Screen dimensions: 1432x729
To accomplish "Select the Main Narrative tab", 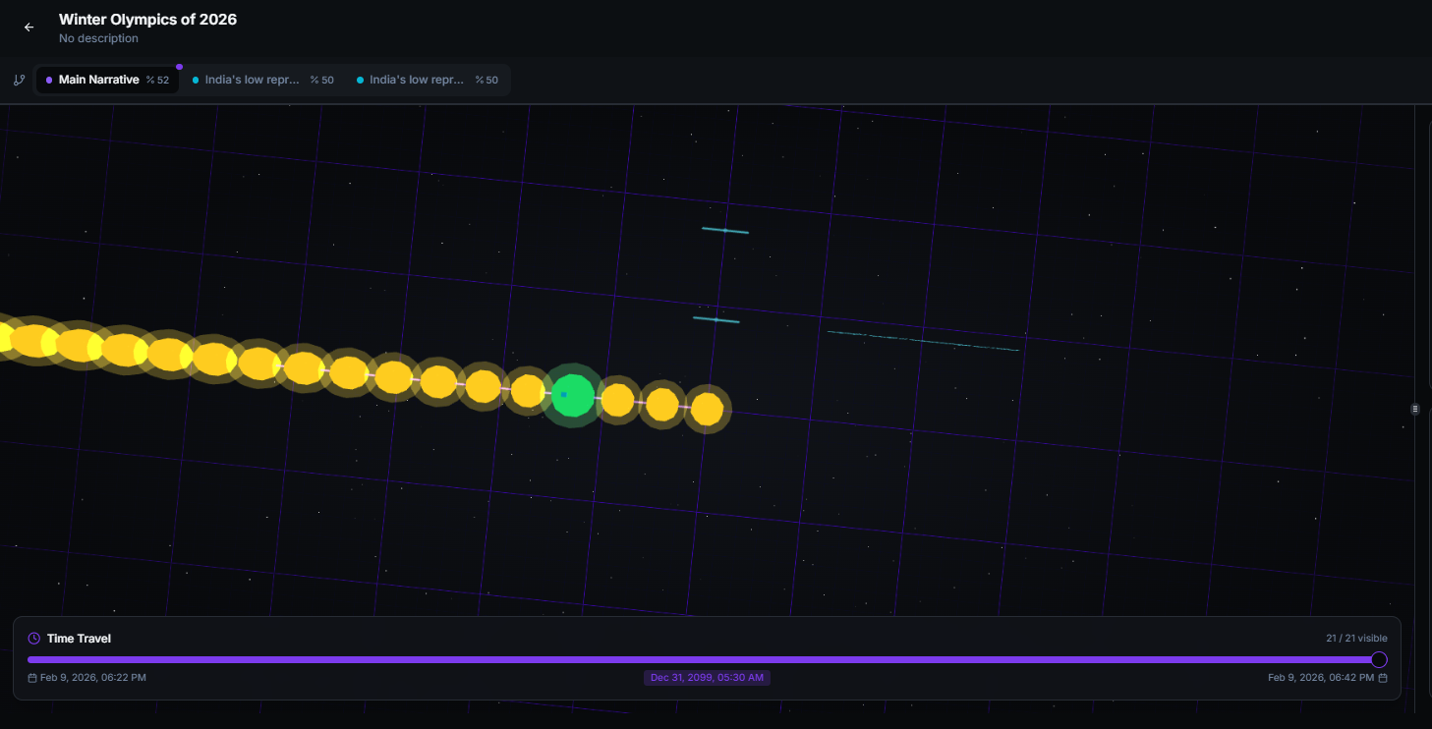I will point(107,80).
